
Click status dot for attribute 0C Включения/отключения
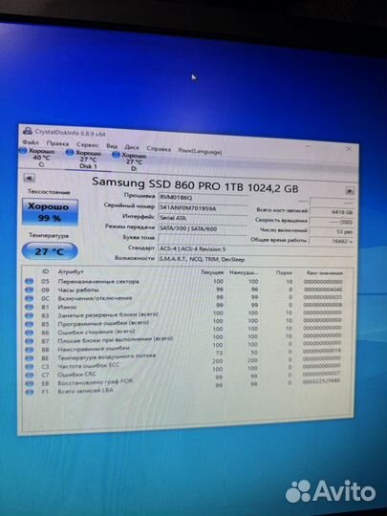point(30,298)
